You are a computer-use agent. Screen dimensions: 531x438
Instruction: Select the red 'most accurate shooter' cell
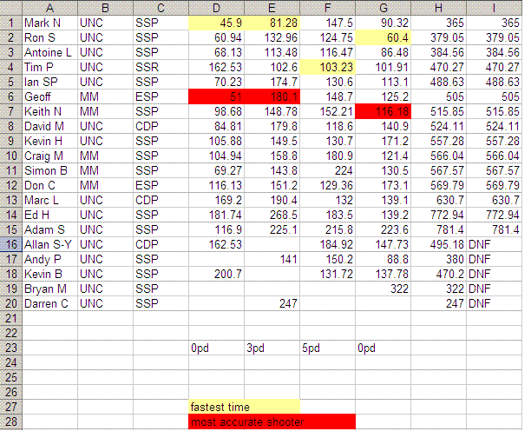[272, 422]
